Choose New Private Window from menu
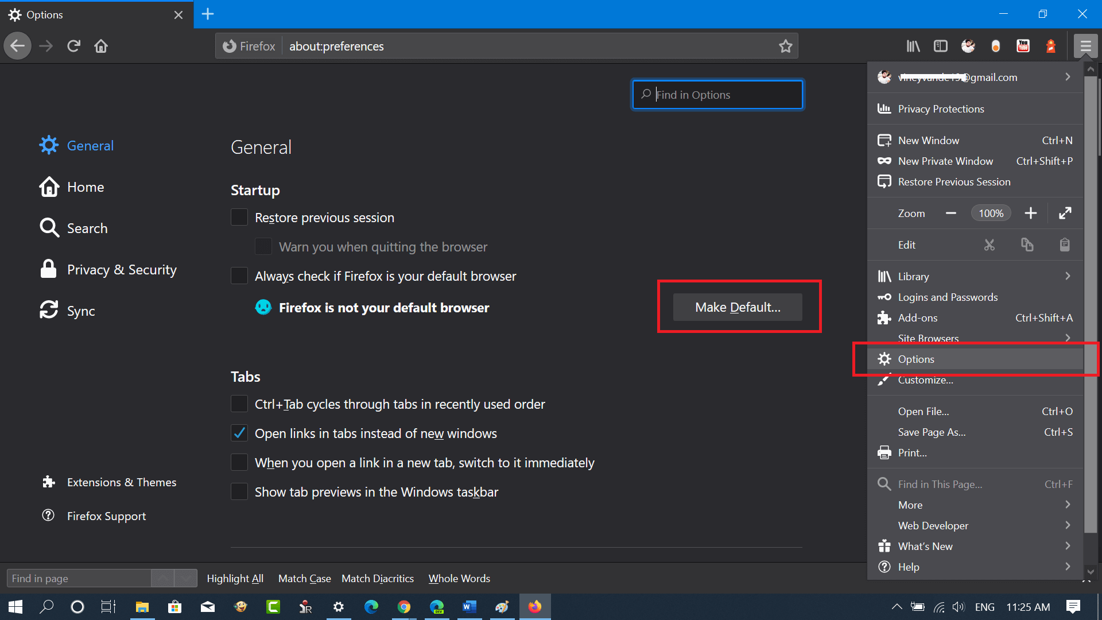 point(975,161)
